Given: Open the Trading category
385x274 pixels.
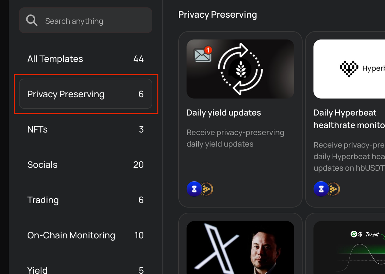Looking at the screenshot, I should (x=86, y=200).
